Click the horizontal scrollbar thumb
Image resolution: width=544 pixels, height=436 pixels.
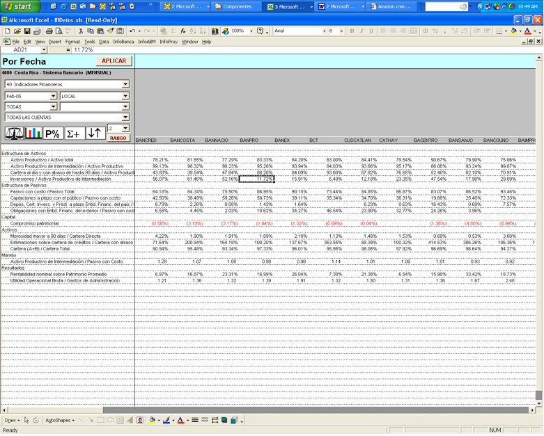coord(316,410)
